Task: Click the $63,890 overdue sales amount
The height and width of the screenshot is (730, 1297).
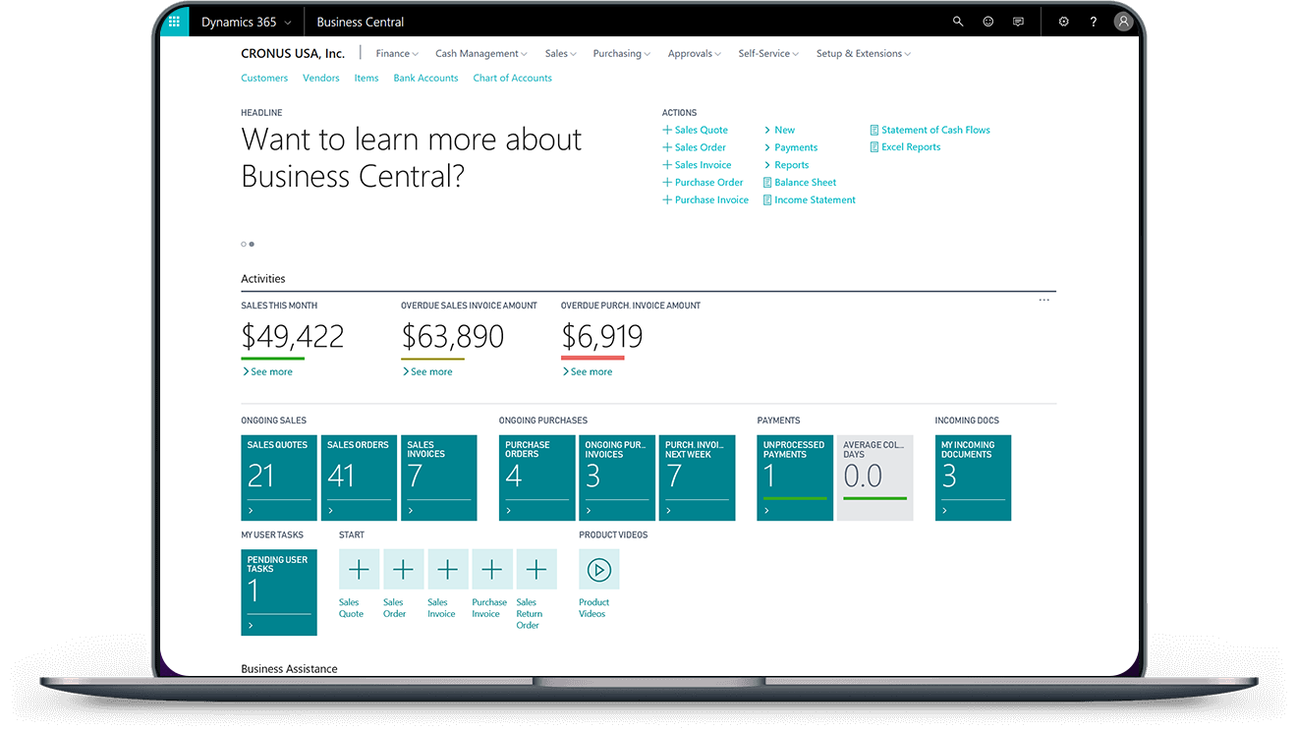Action: point(453,337)
